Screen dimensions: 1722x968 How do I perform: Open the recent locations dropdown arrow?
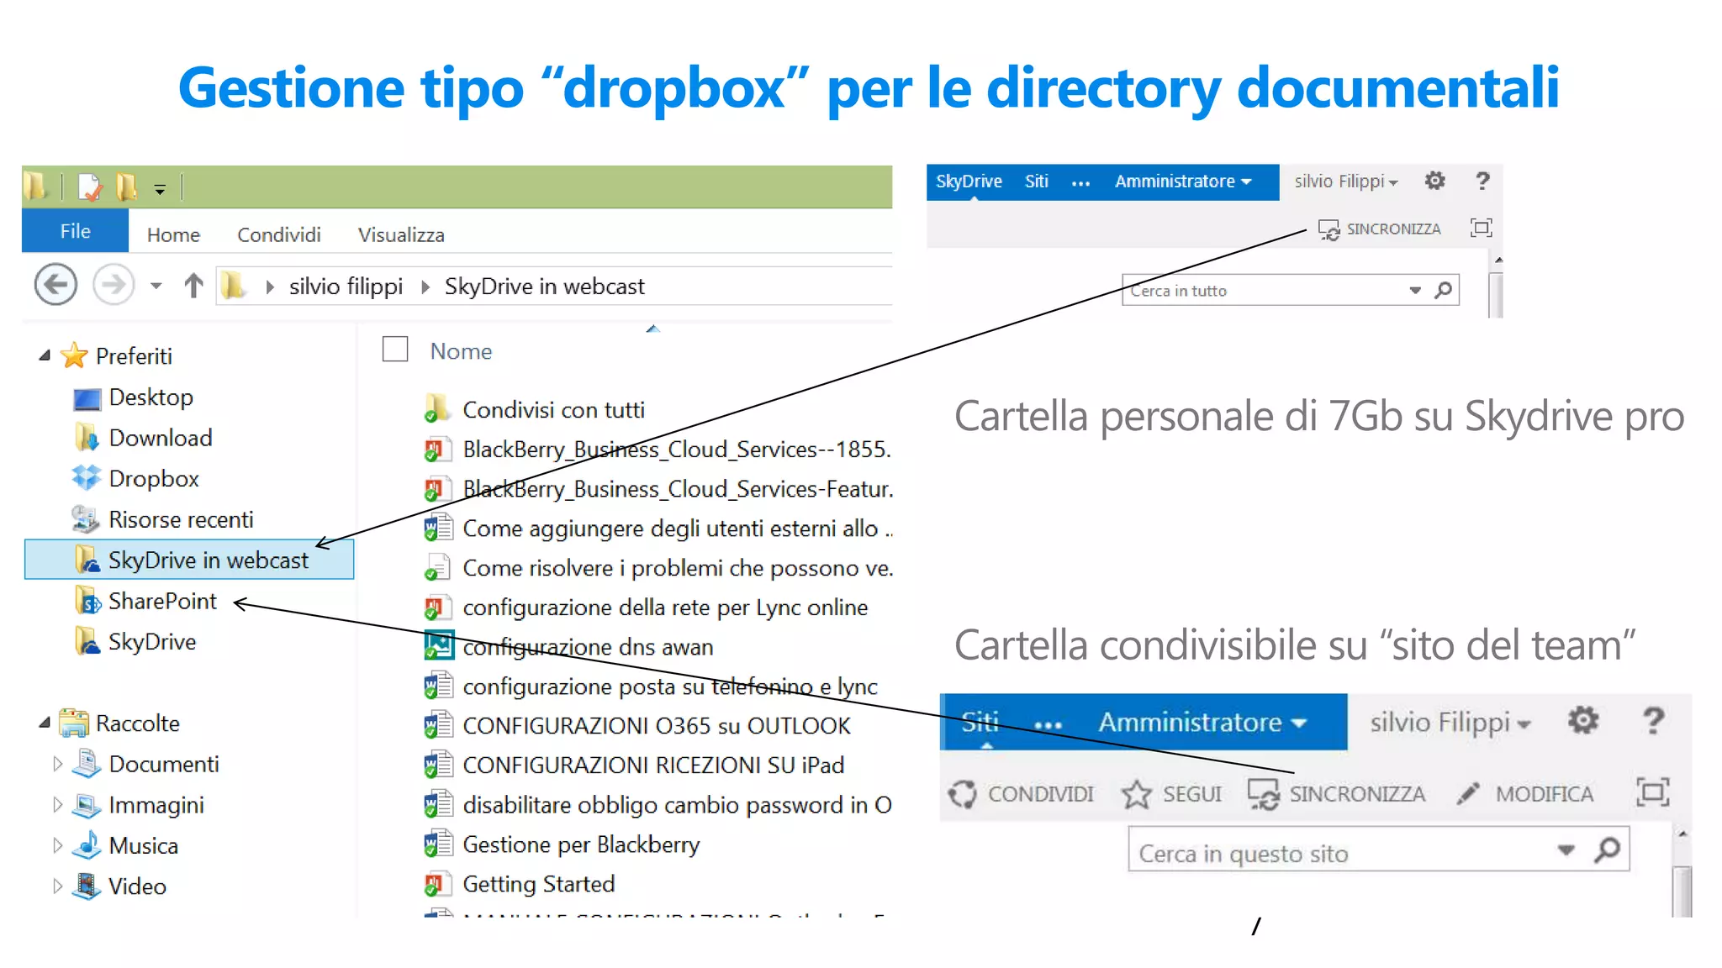(x=156, y=287)
